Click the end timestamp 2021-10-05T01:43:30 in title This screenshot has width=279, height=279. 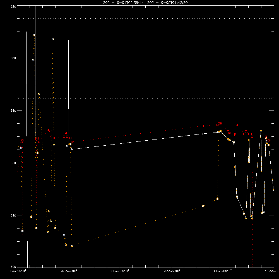tap(167, 3)
